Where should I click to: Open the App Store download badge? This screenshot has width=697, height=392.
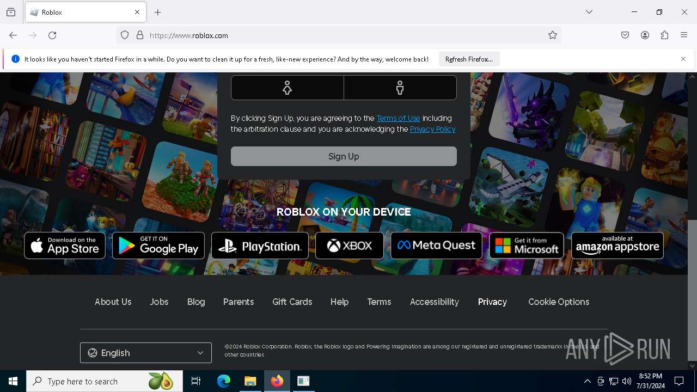click(x=65, y=246)
